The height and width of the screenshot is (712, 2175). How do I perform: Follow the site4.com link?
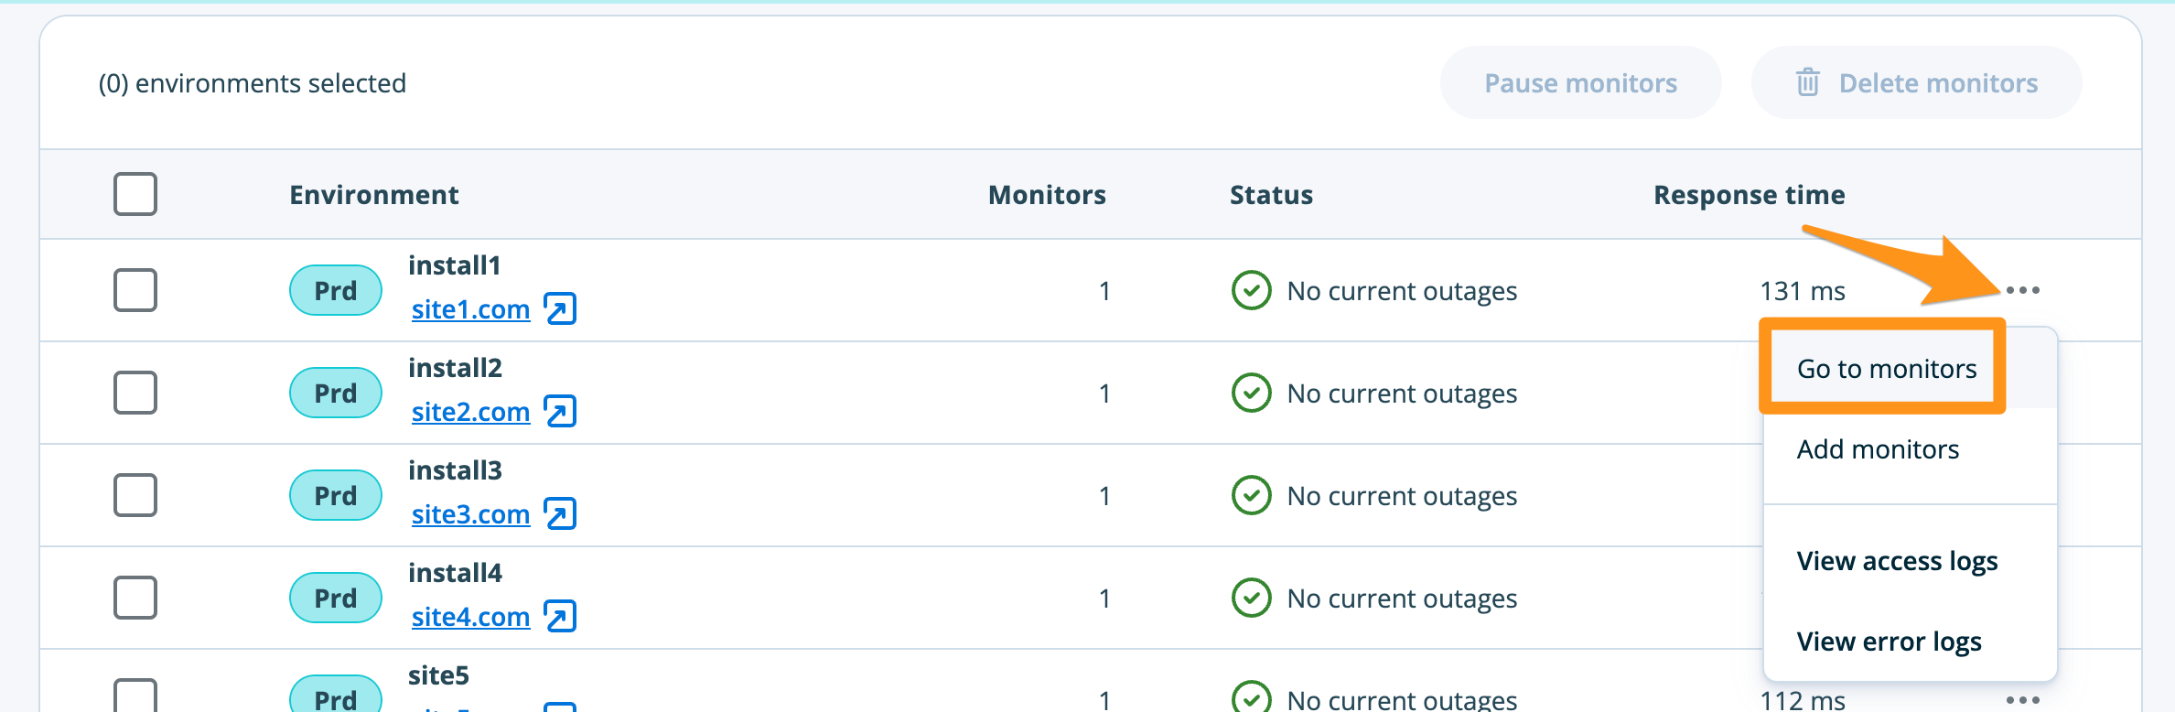coord(470,617)
